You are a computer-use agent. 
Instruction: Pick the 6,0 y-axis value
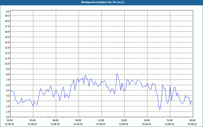click(8, 85)
